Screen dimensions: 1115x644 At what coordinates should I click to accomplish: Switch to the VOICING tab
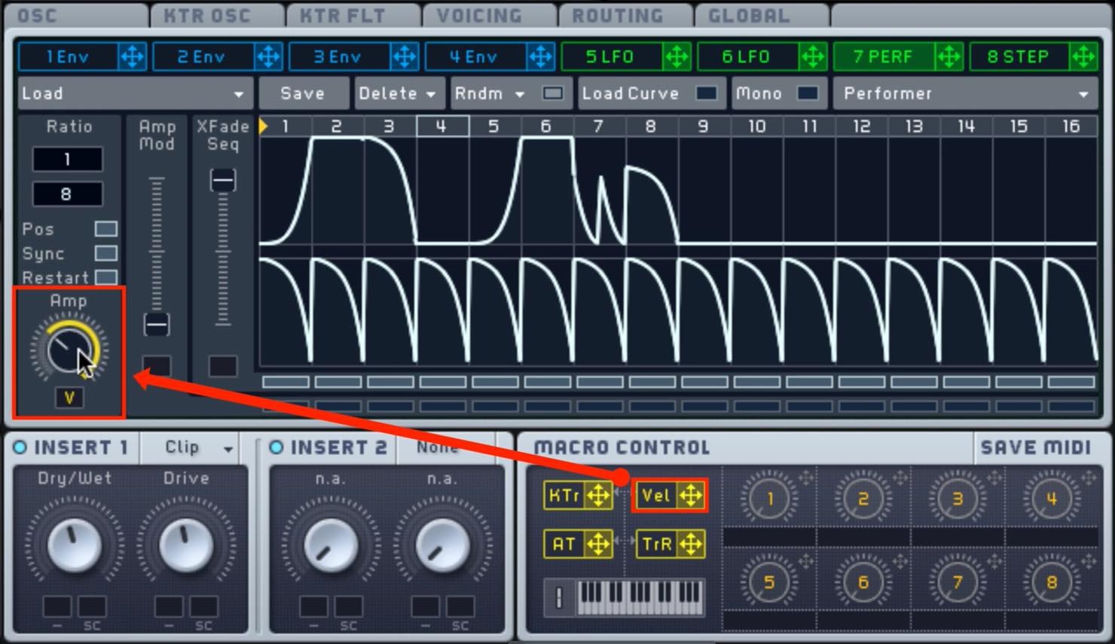click(490, 15)
